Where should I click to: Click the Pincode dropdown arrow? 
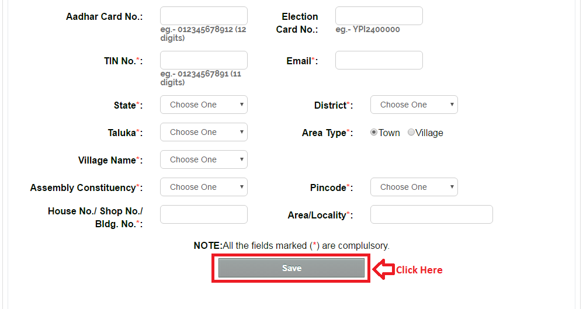(x=452, y=188)
